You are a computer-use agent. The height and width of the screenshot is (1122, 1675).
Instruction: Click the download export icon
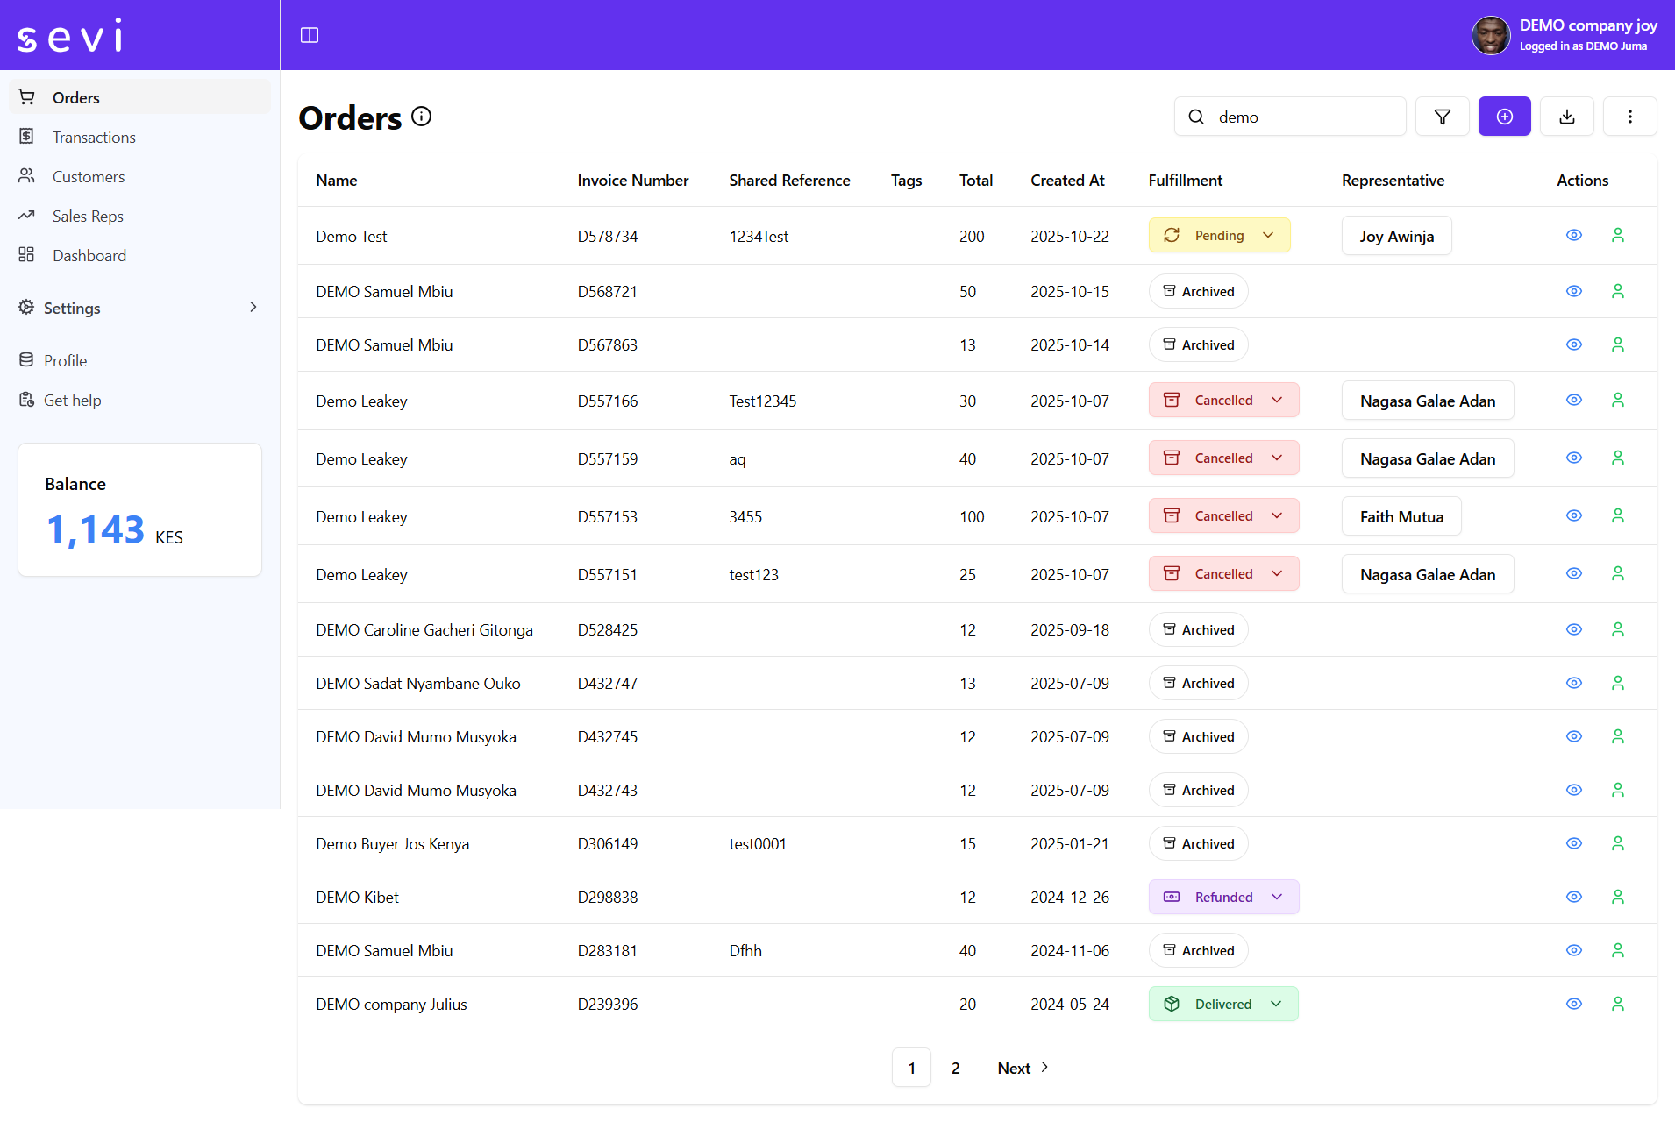[1567, 116]
